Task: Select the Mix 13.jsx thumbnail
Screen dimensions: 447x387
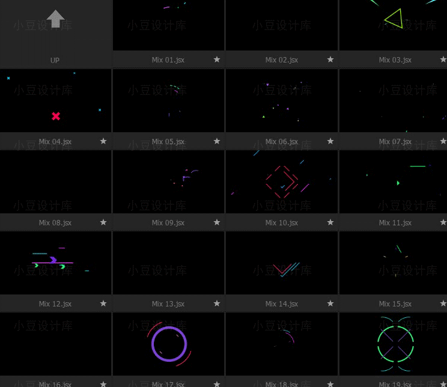Action: click(168, 263)
